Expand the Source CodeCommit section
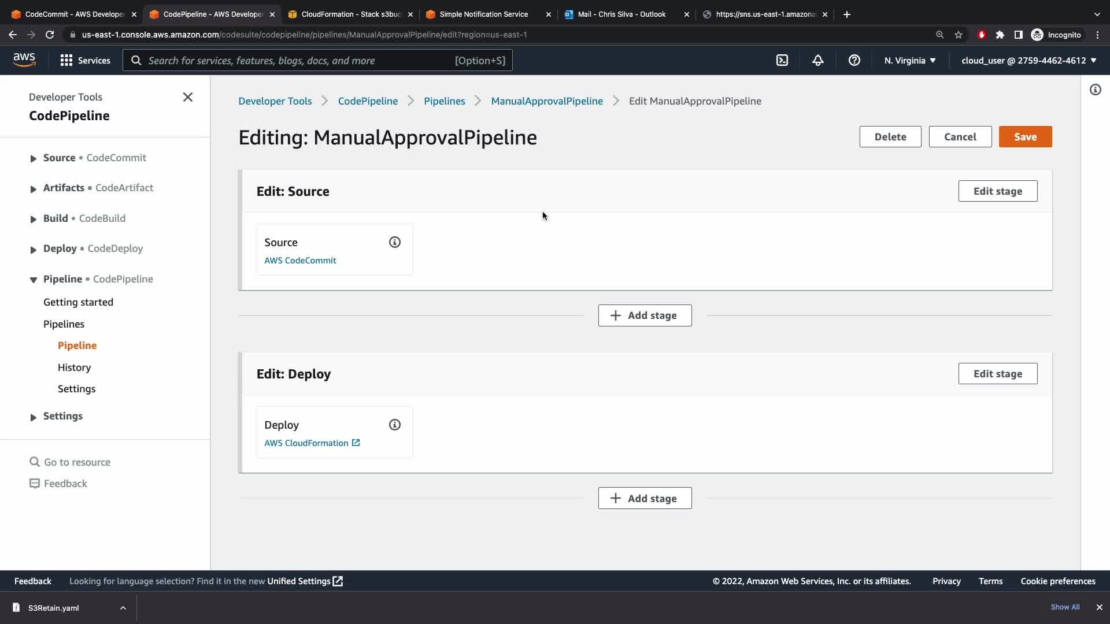Screen dimensions: 1110x624 (x=33, y=158)
